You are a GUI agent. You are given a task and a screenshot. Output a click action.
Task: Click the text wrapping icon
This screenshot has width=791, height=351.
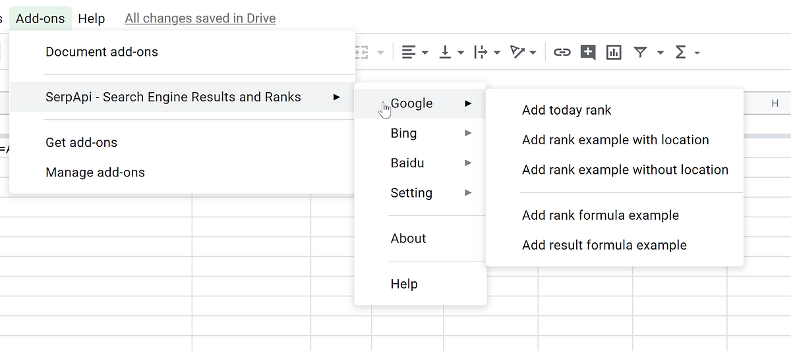point(481,52)
